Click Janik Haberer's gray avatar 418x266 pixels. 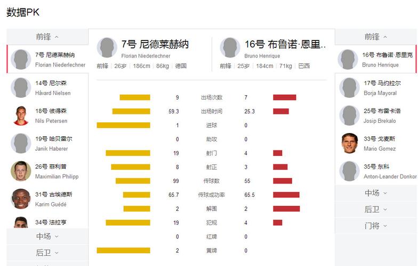(x=21, y=143)
